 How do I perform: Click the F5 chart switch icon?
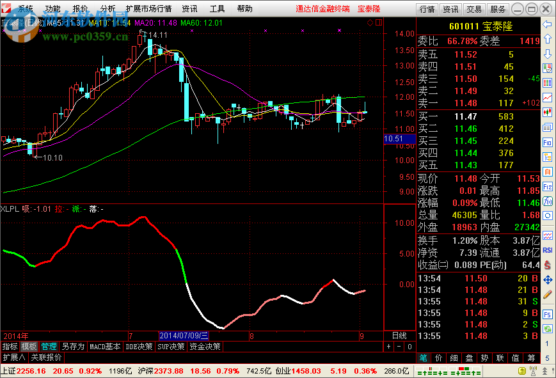click(x=547, y=314)
